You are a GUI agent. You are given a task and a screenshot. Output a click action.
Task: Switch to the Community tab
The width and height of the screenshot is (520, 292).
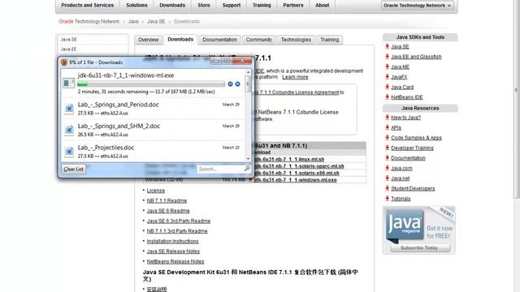pos(259,40)
